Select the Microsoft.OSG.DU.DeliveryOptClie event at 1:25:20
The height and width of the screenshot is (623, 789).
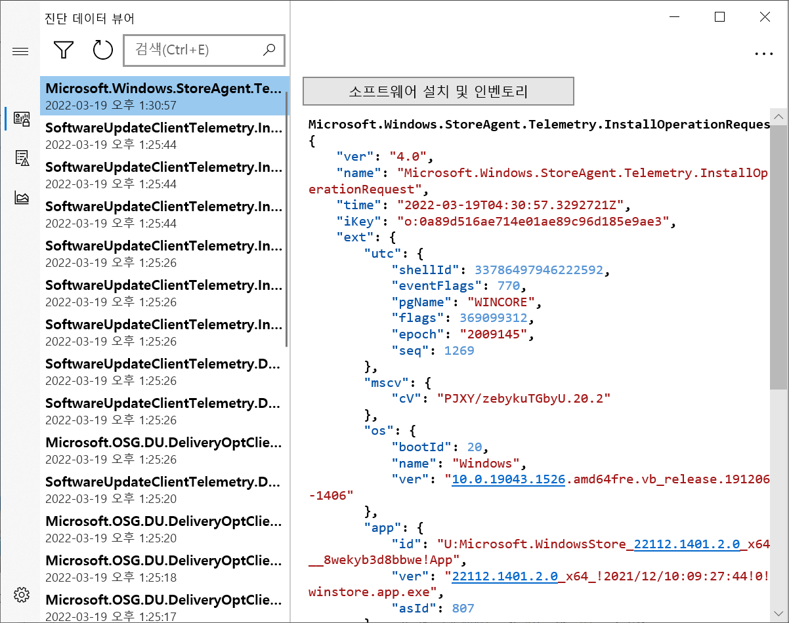click(164, 529)
